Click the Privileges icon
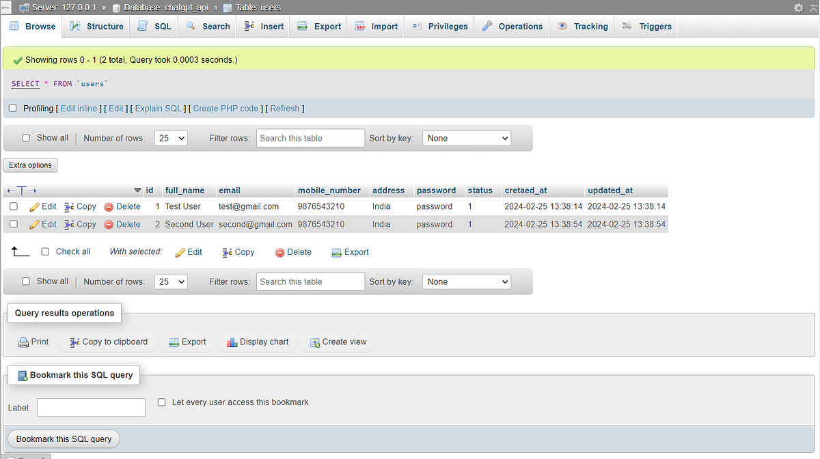This screenshot has width=820, height=459. [x=415, y=26]
